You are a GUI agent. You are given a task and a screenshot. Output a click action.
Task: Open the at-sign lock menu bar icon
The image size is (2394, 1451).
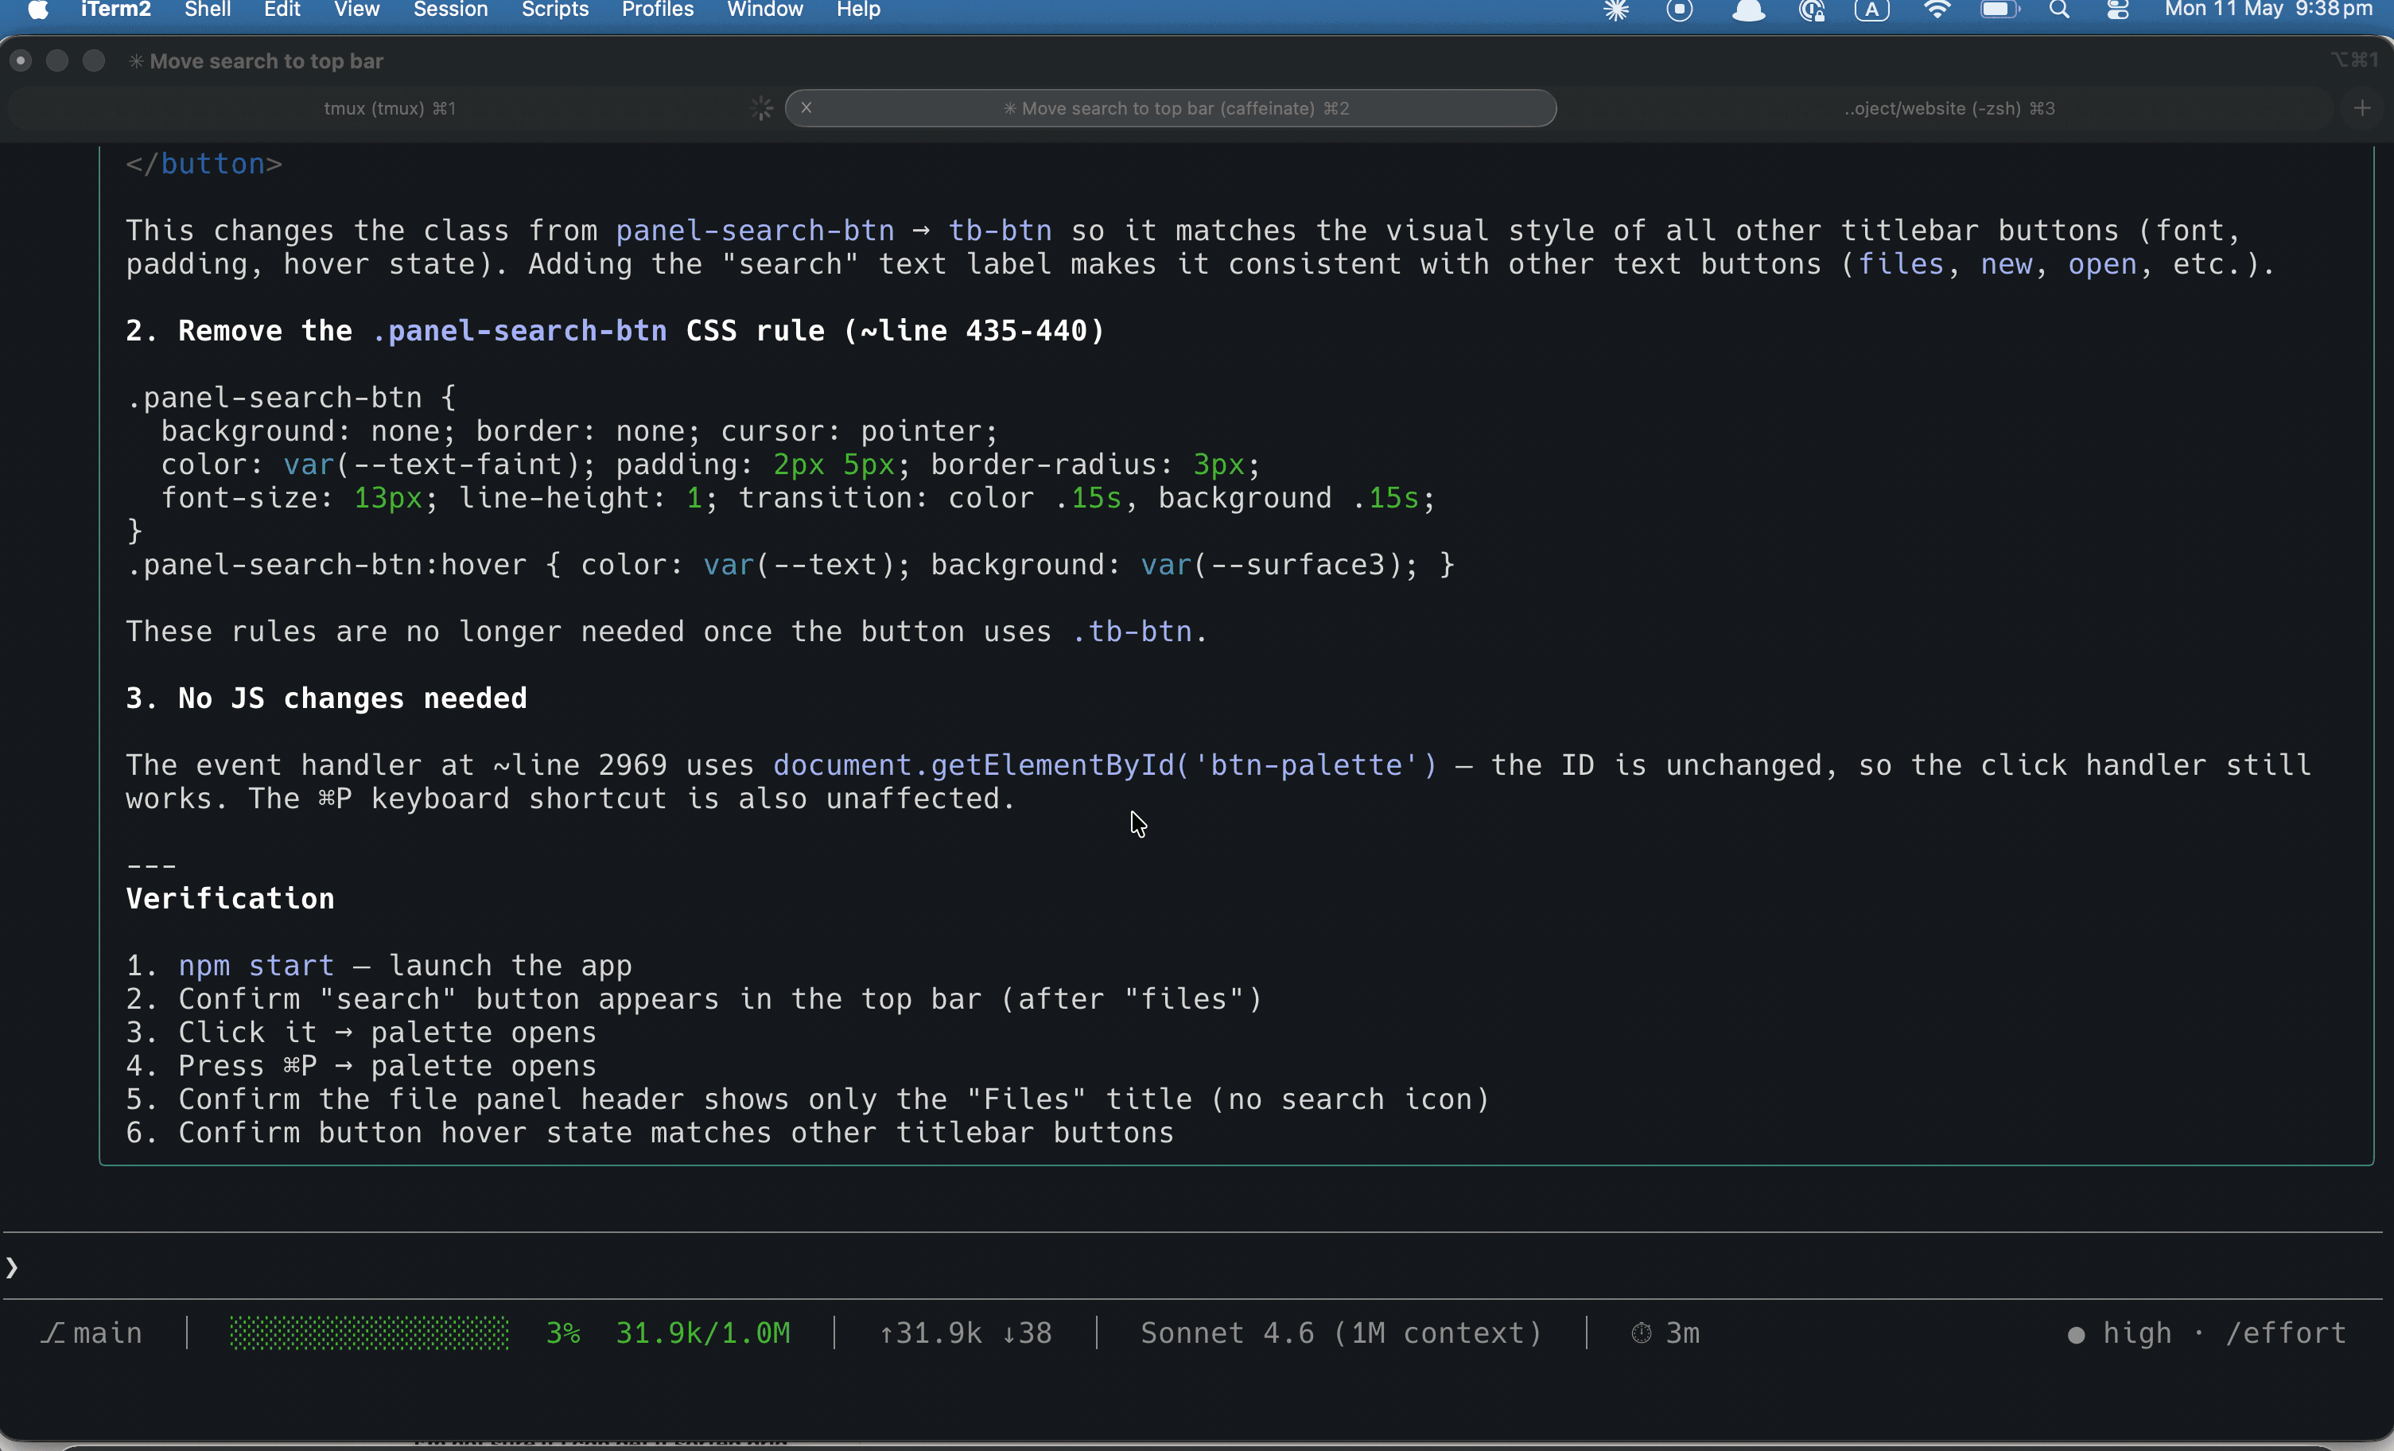[1812, 10]
